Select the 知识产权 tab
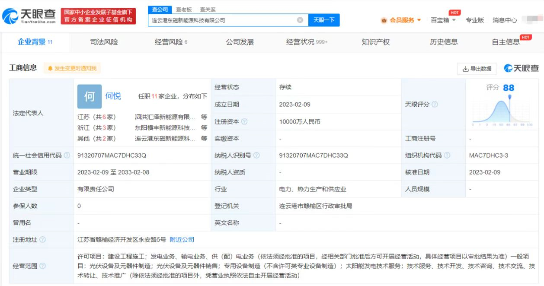Image resolution: width=544 pixels, height=286 pixels. coord(376,42)
